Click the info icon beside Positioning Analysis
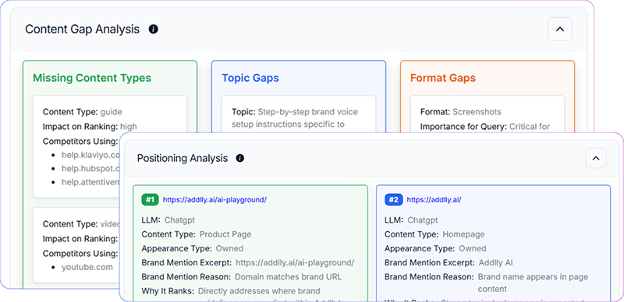Image resolution: width=624 pixels, height=302 pixels. [240, 158]
